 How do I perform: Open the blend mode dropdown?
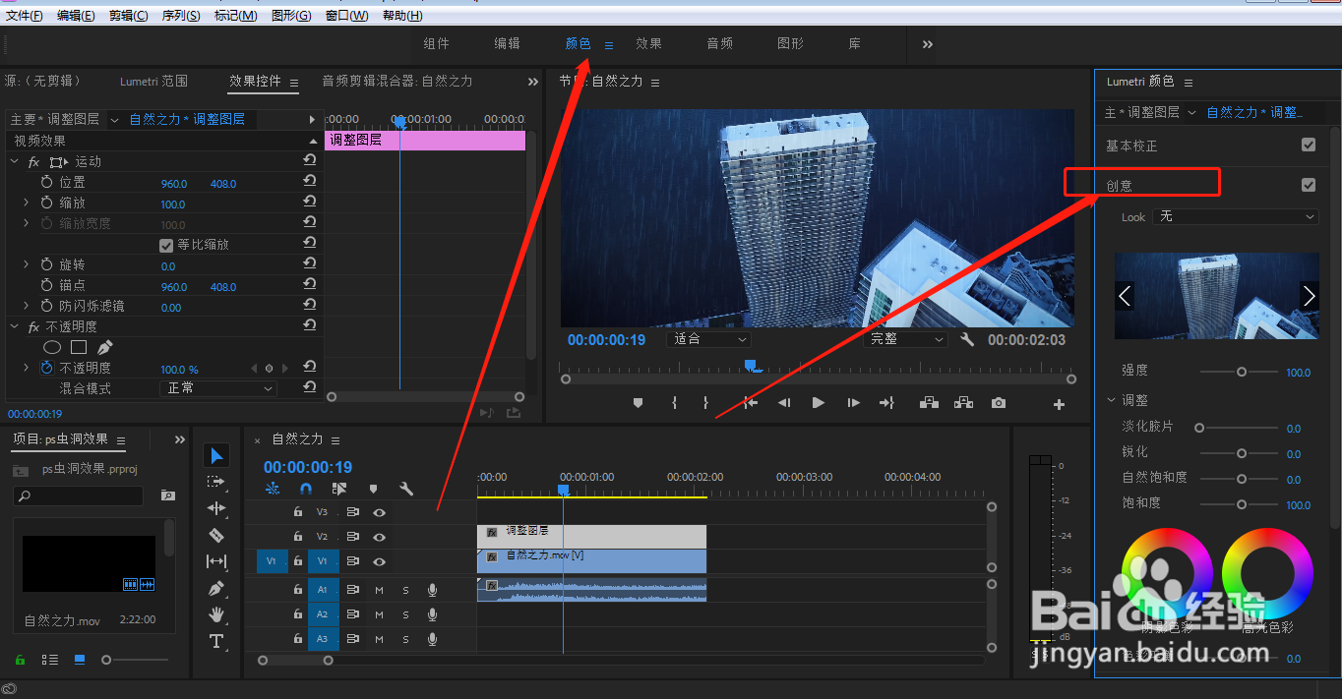pos(218,388)
